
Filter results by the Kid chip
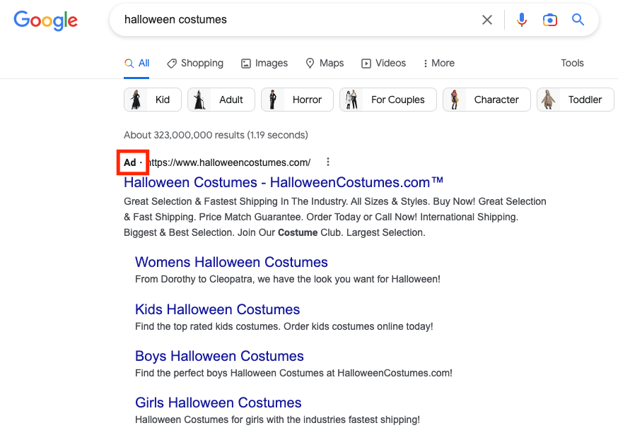153,100
